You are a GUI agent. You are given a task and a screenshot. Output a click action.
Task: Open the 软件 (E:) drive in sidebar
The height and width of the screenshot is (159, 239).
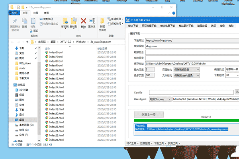(22, 130)
